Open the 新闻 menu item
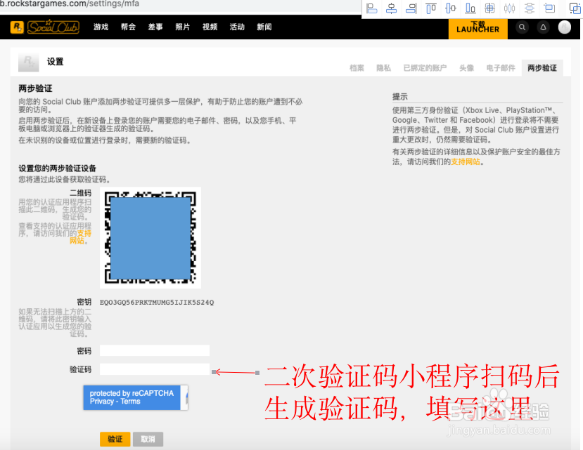This screenshot has height=450, width=583. tap(264, 27)
